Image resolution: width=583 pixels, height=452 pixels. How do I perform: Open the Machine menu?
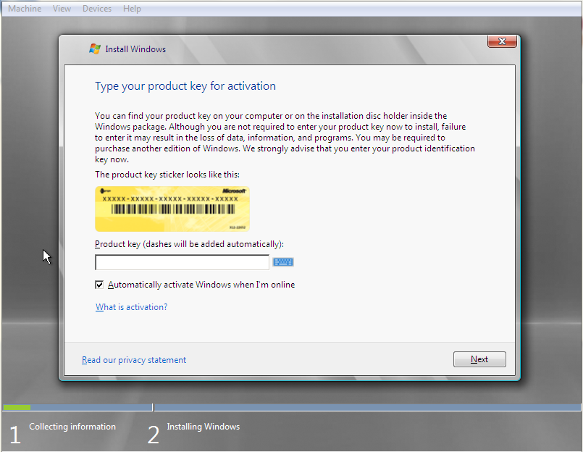[x=25, y=8]
